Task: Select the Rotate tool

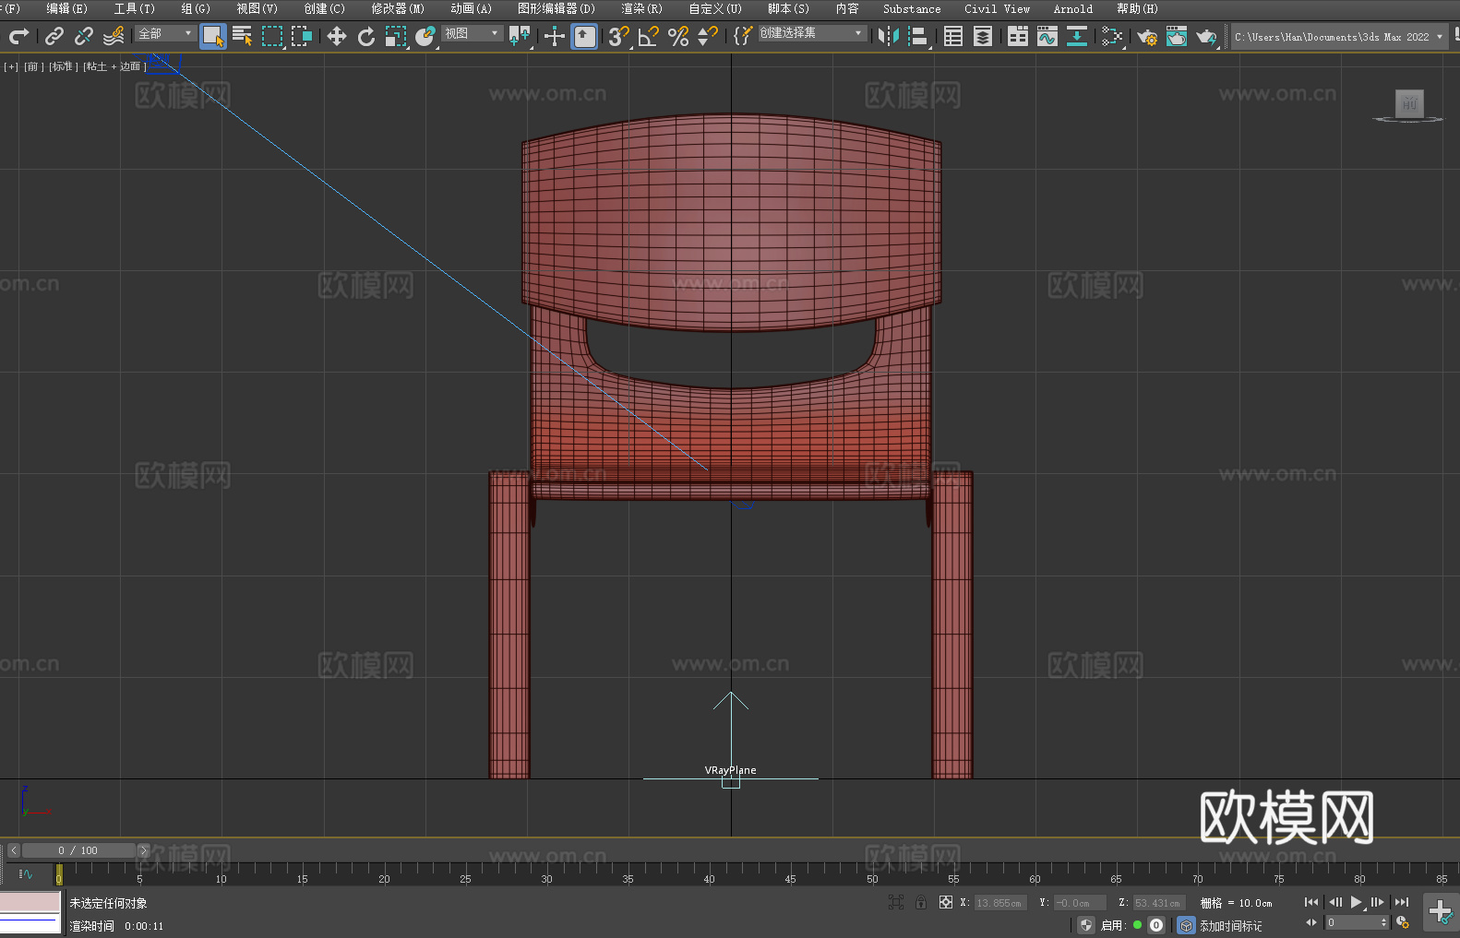Action: [366, 36]
